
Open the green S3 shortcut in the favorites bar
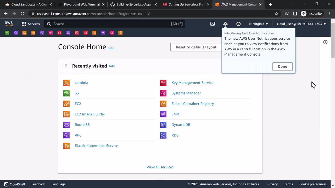click(7, 33)
